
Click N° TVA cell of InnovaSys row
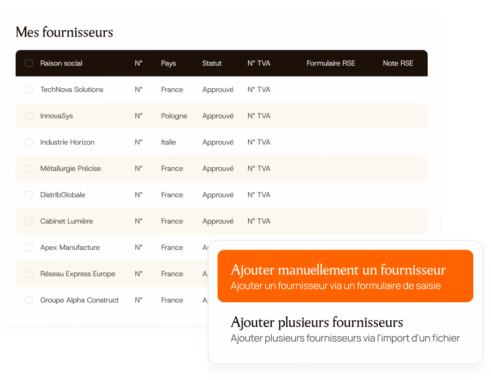(x=259, y=116)
